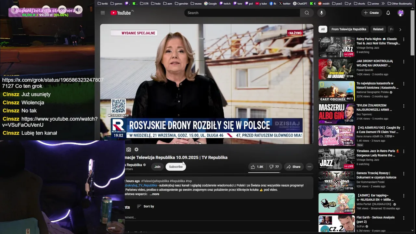This screenshot has width=416, height=234.
Task: Open options for JAK DRONY KONTROLUJĄ video
Action: tap(404, 61)
